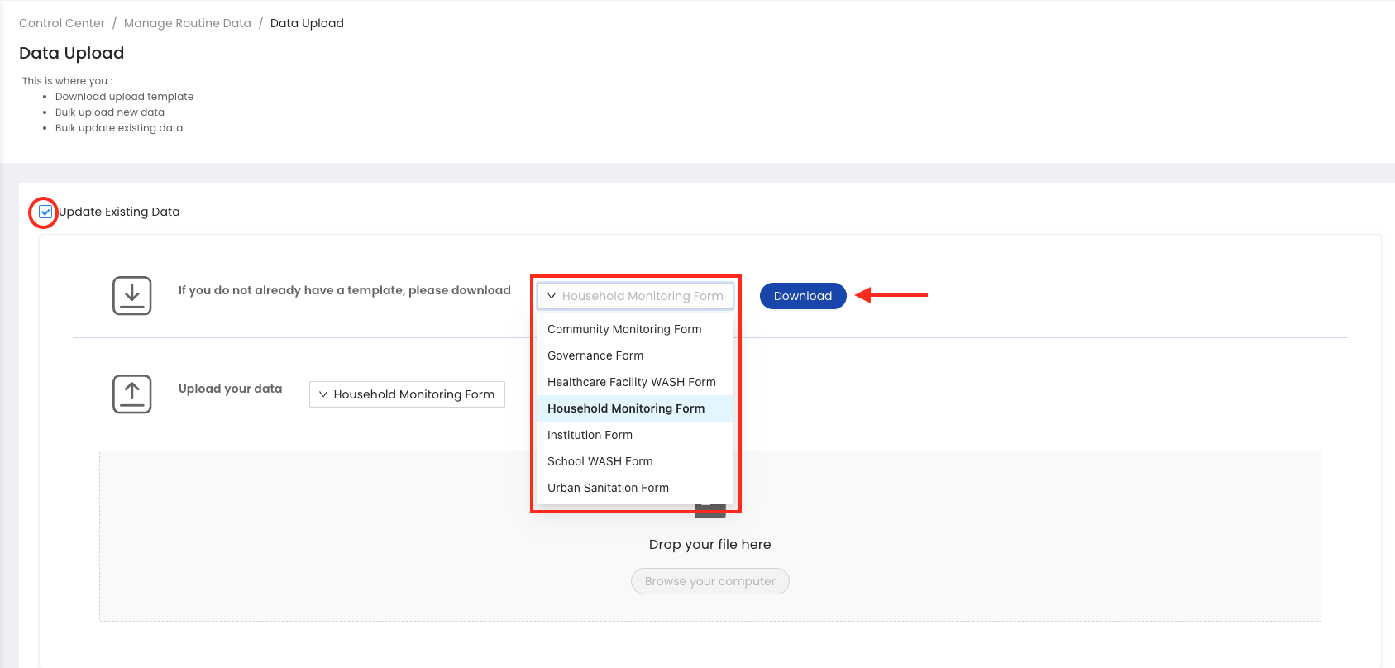Uncheck the Update Existing Data checkbox
The height and width of the screenshot is (668, 1395).
pyautogui.click(x=45, y=212)
